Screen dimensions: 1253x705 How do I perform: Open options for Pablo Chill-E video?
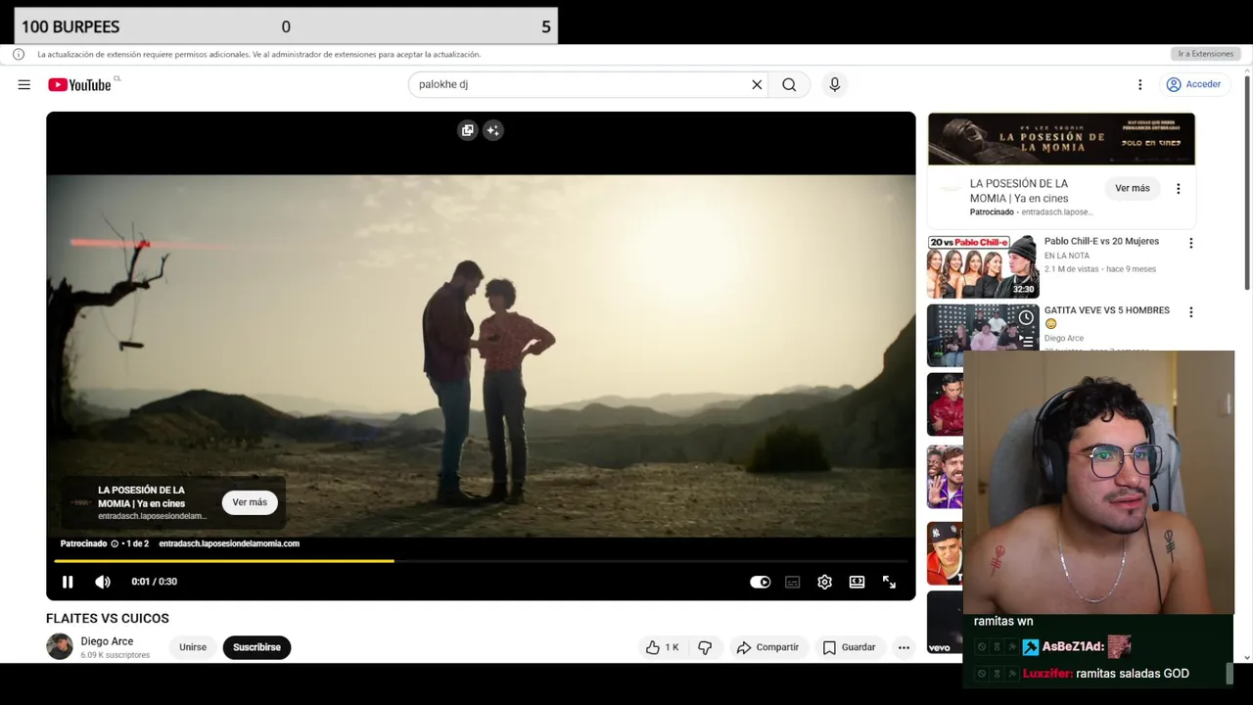point(1190,243)
